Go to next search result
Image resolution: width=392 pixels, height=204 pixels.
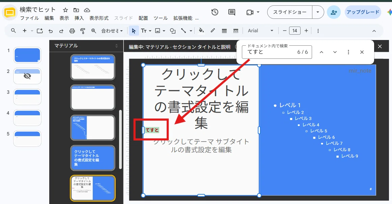pos(335,52)
